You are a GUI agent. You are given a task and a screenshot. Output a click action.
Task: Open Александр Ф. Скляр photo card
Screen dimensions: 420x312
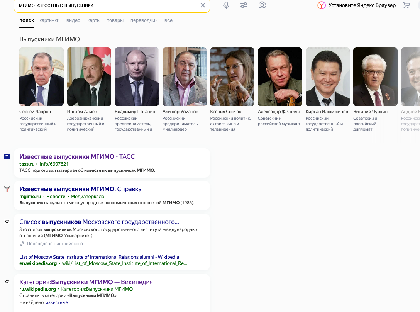[x=280, y=77]
